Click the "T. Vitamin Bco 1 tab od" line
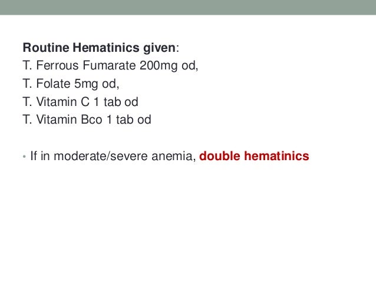376x282 pixels. 87,120
